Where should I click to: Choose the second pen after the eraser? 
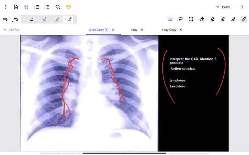223,19
